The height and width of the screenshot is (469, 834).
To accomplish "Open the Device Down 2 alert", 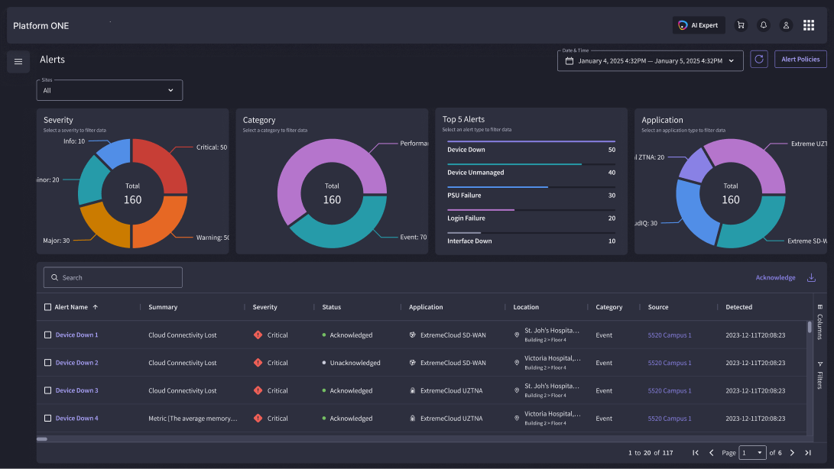I will click(x=76, y=363).
